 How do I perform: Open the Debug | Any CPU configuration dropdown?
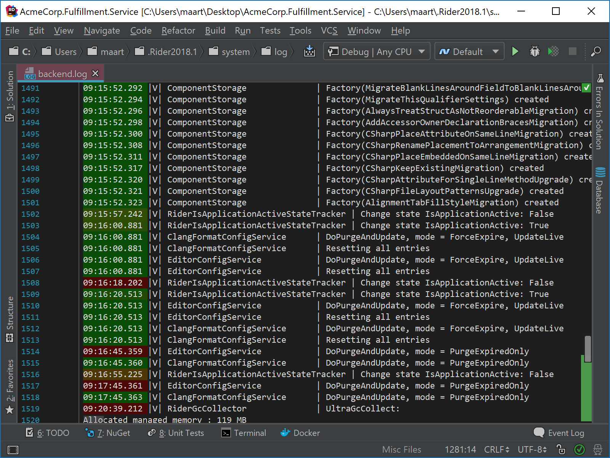376,51
